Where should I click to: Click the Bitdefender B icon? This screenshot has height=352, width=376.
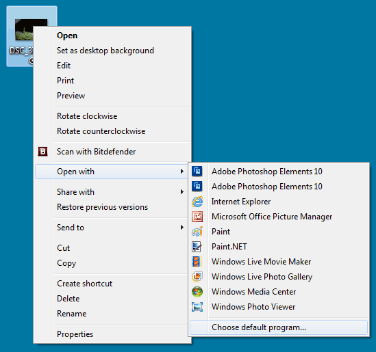coord(42,152)
